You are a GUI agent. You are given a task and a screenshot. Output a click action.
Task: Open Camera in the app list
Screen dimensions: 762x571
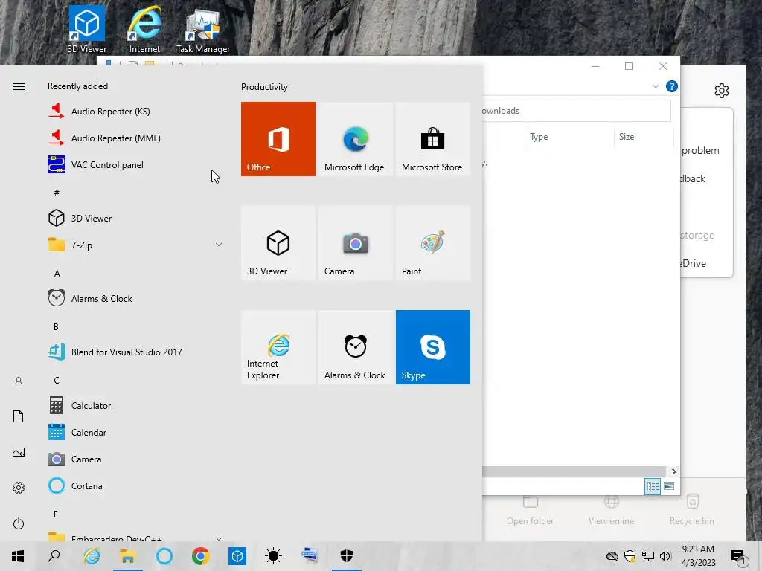(135, 459)
